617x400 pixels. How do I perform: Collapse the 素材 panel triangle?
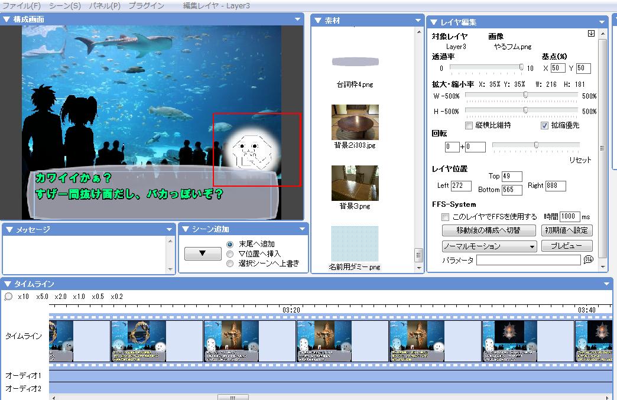(318, 21)
